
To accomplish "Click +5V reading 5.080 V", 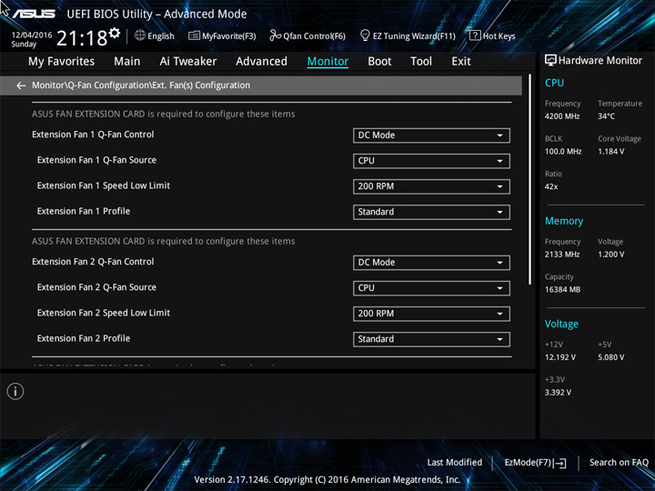I will coord(610,357).
